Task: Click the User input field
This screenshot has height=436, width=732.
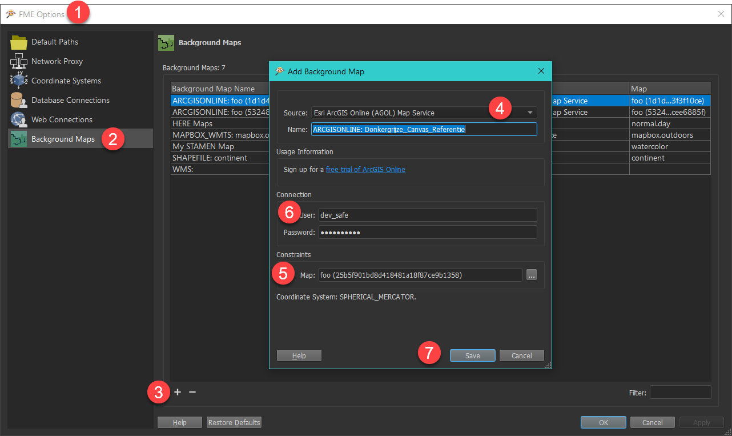Action: click(427, 214)
